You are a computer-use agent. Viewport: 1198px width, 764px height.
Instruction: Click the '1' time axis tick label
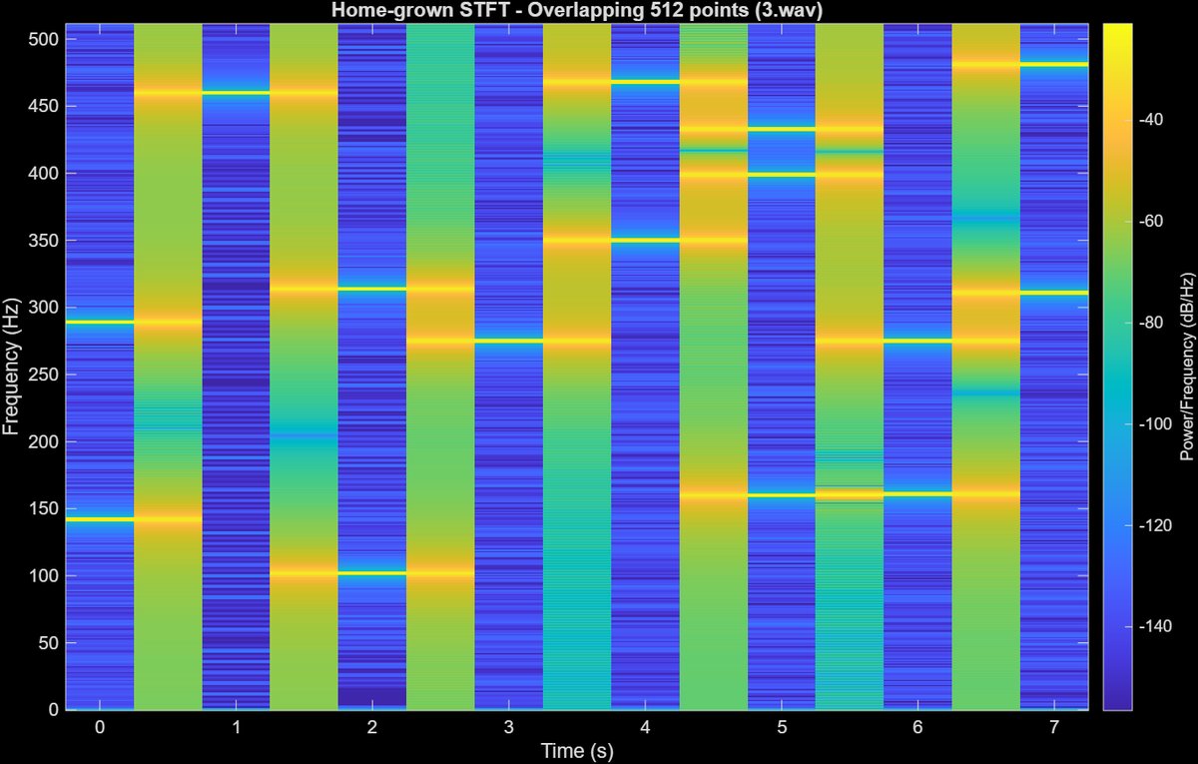pyautogui.click(x=236, y=727)
